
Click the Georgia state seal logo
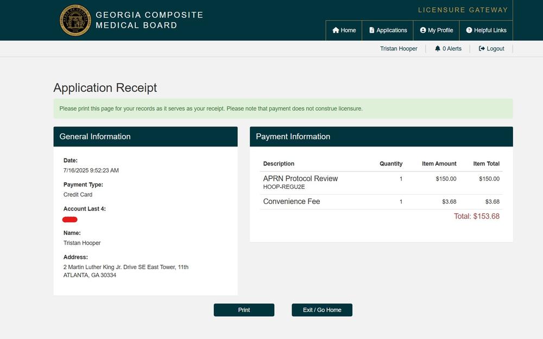[x=75, y=21]
